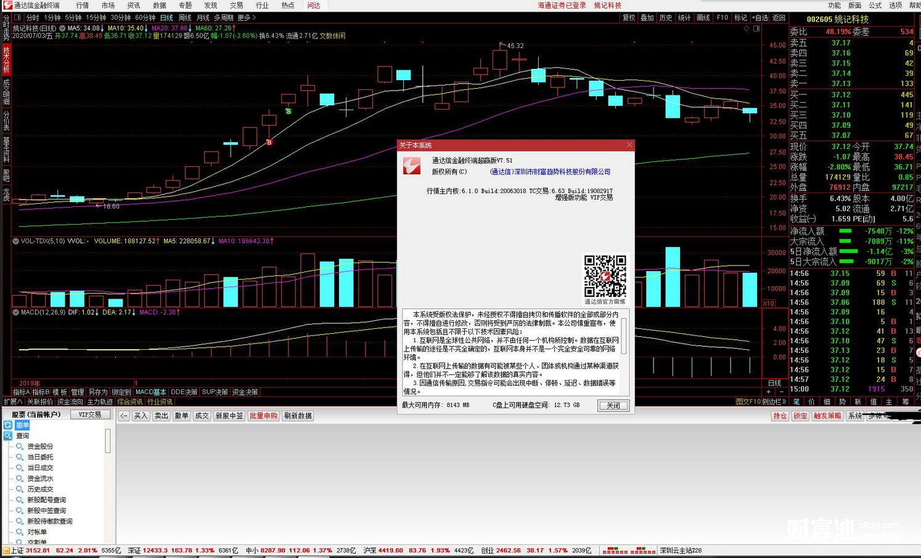Click the chart zoom-out minus button
The height and width of the screenshot is (558, 921).
click(782, 392)
